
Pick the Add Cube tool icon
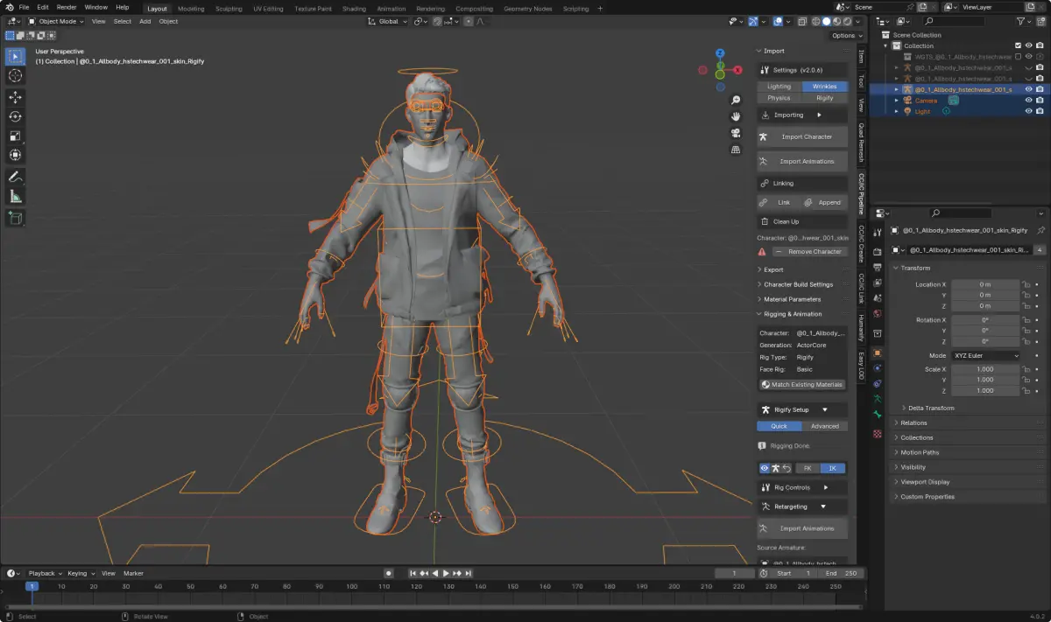click(15, 217)
